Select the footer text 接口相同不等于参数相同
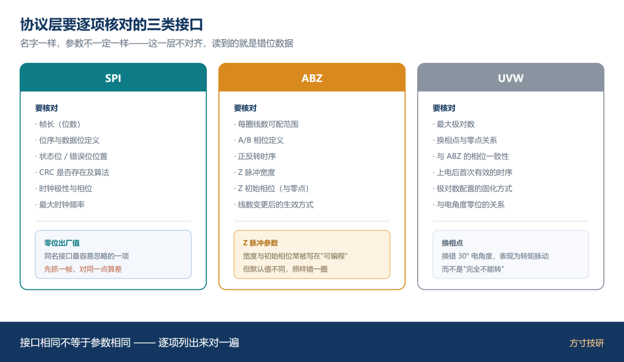 click(x=75, y=342)
